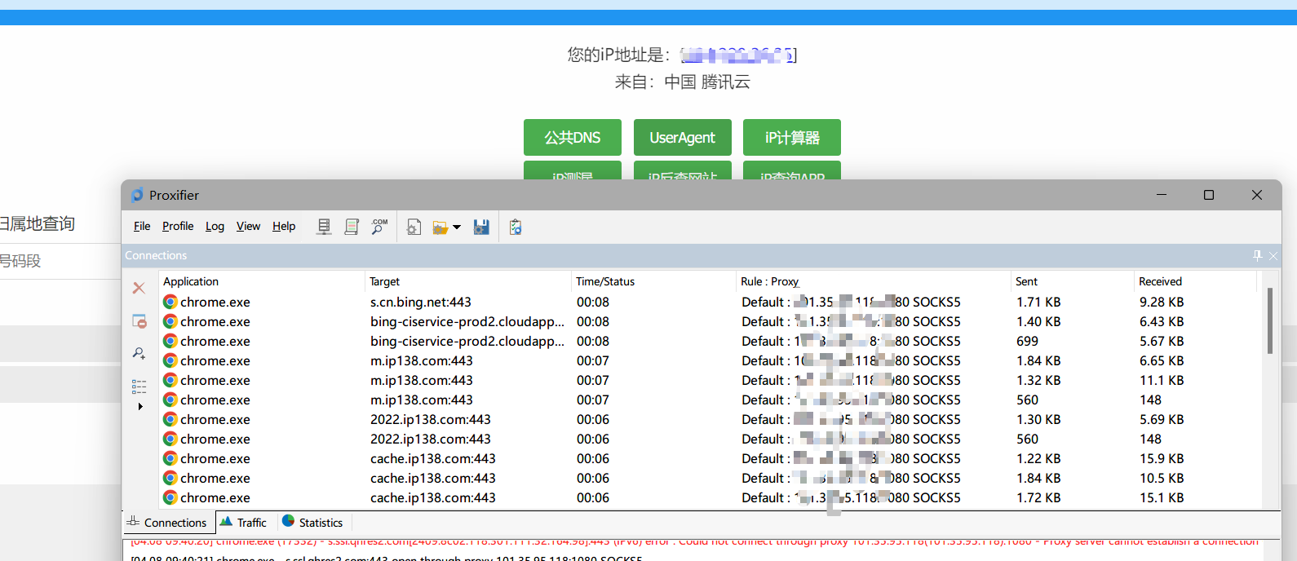Viewport: 1297px width, 561px height.
Task: Expand the sidebar overflow arrow
Action: (140, 406)
